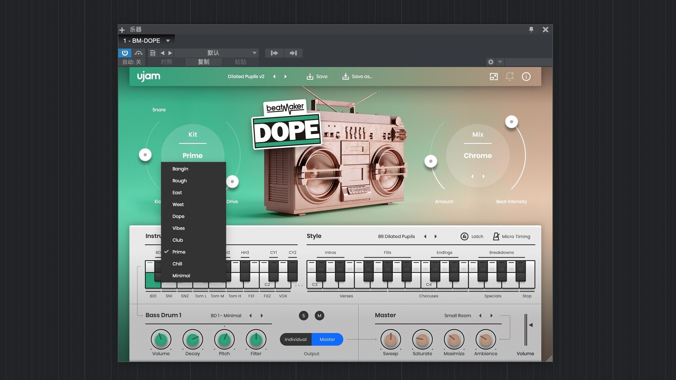The image size is (676, 380).
Task: Click the Drive slider handle
Action: tap(232, 182)
